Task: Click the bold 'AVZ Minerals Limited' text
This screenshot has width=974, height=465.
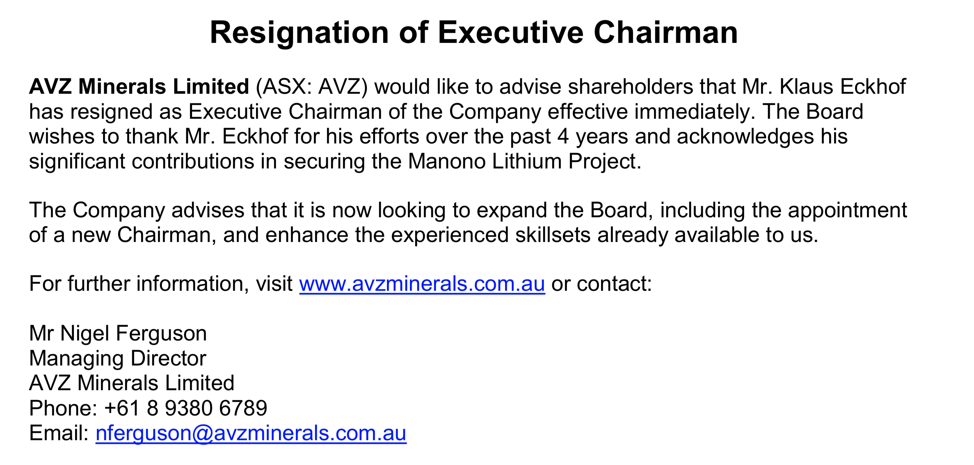Action: tap(139, 87)
